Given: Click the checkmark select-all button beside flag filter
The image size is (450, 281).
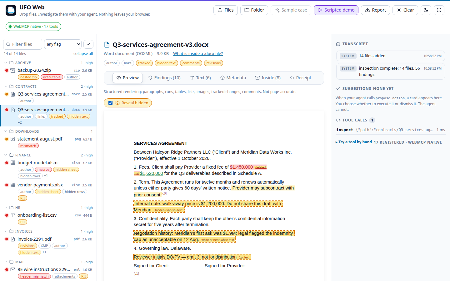Looking at the screenshot, I should pyautogui.click(x=88, y=44).
